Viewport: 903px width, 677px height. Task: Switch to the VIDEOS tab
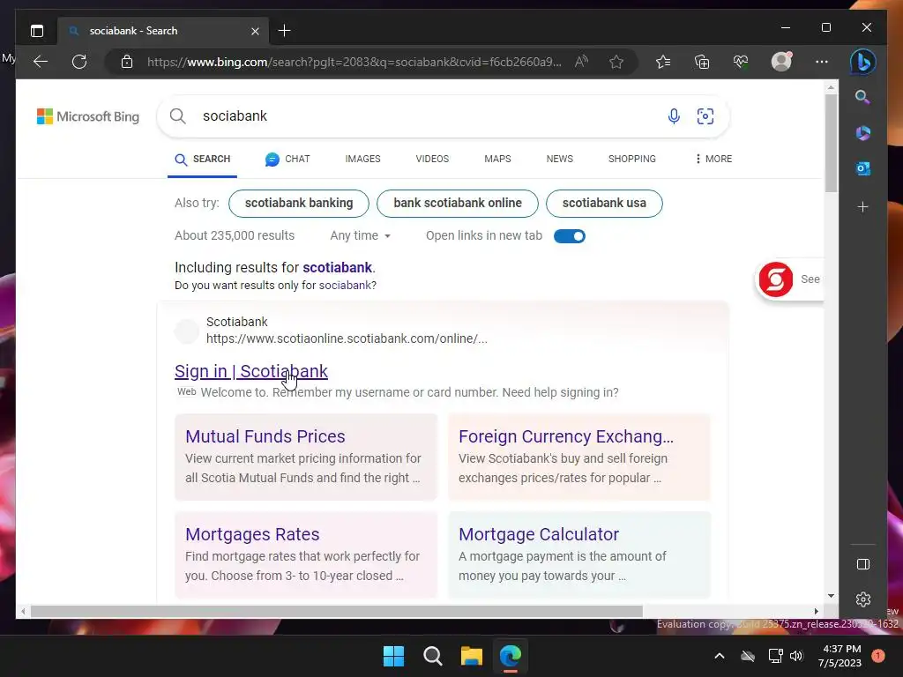[432, 159]
